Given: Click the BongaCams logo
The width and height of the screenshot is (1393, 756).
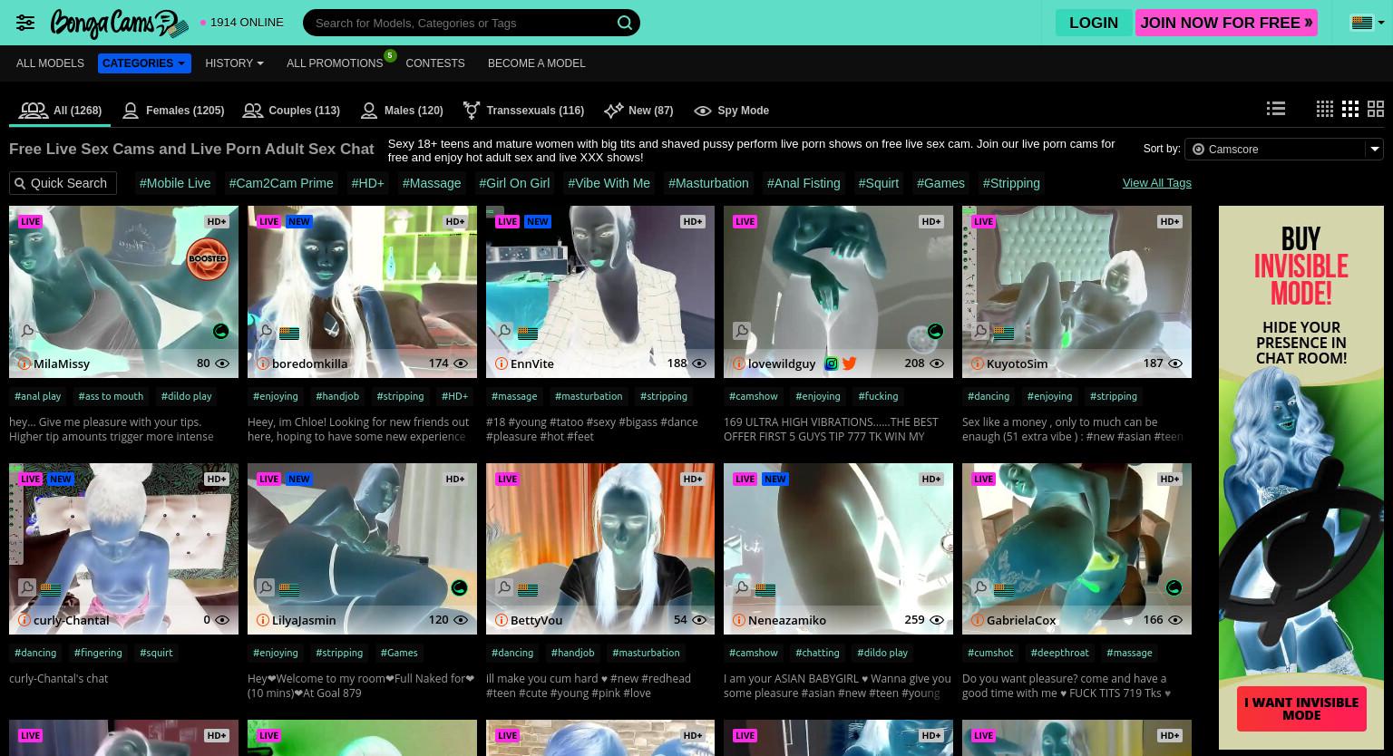Looking at the screenshot, I should point(119,23).
